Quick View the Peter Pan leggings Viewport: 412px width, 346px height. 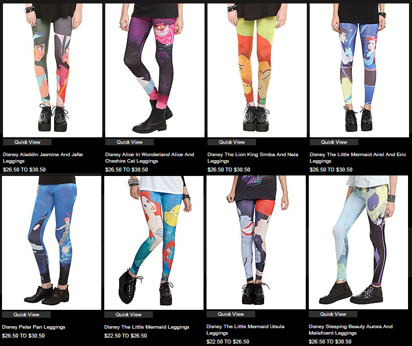point(26,314)
